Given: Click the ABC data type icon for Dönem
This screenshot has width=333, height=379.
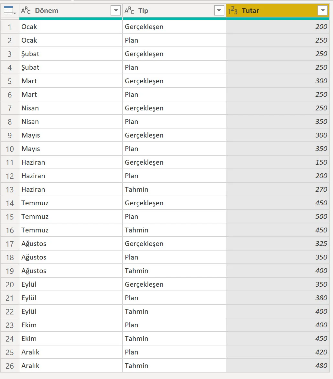Looking at the screenshot, I should (26, 11).
